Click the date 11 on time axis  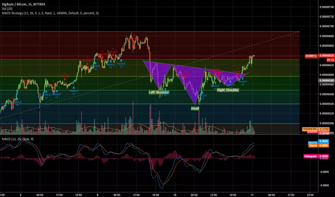252,195
